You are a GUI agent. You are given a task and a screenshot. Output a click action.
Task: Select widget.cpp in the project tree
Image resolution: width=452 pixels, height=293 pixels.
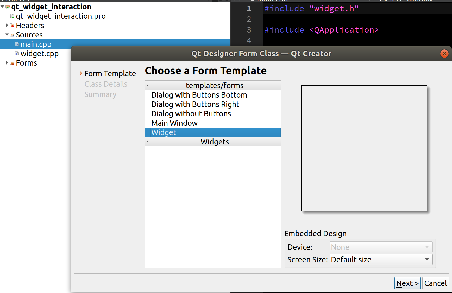tap(40, 54)
